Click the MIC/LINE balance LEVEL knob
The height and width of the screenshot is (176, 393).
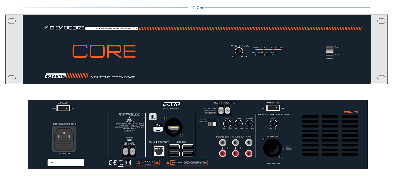[272, 123]
